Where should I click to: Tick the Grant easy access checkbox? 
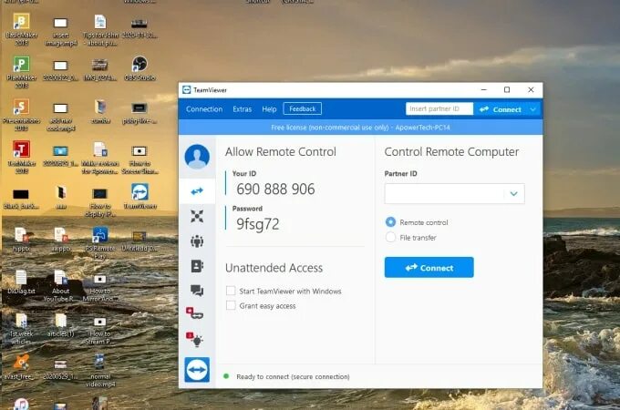231,306
